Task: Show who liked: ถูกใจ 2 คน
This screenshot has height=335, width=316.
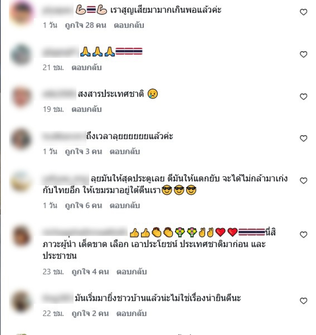Action: coord(90,313)
